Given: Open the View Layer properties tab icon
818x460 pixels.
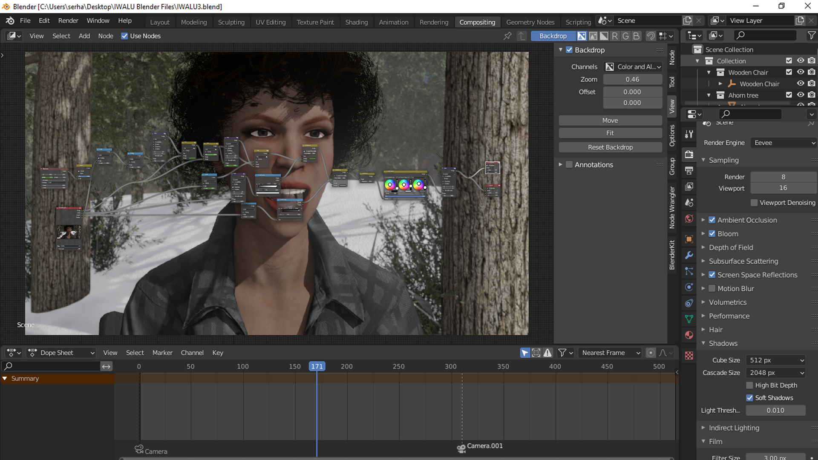Looking at the screenshot, I should click(x=689, y=187).
